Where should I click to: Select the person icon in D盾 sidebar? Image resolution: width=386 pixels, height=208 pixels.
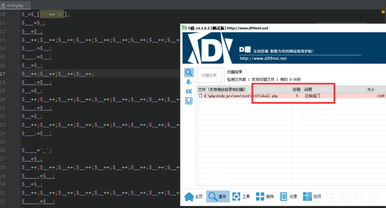(x=189, y=82)
